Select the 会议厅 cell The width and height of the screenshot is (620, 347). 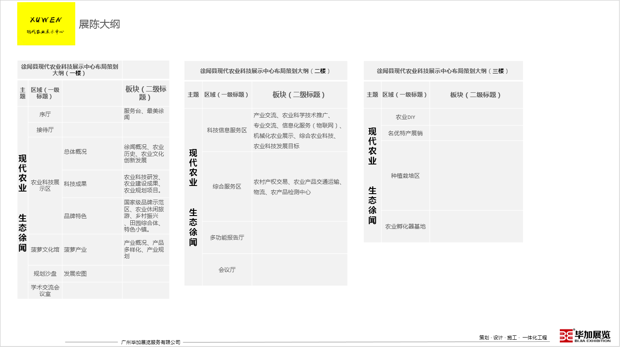coord(227,270)
